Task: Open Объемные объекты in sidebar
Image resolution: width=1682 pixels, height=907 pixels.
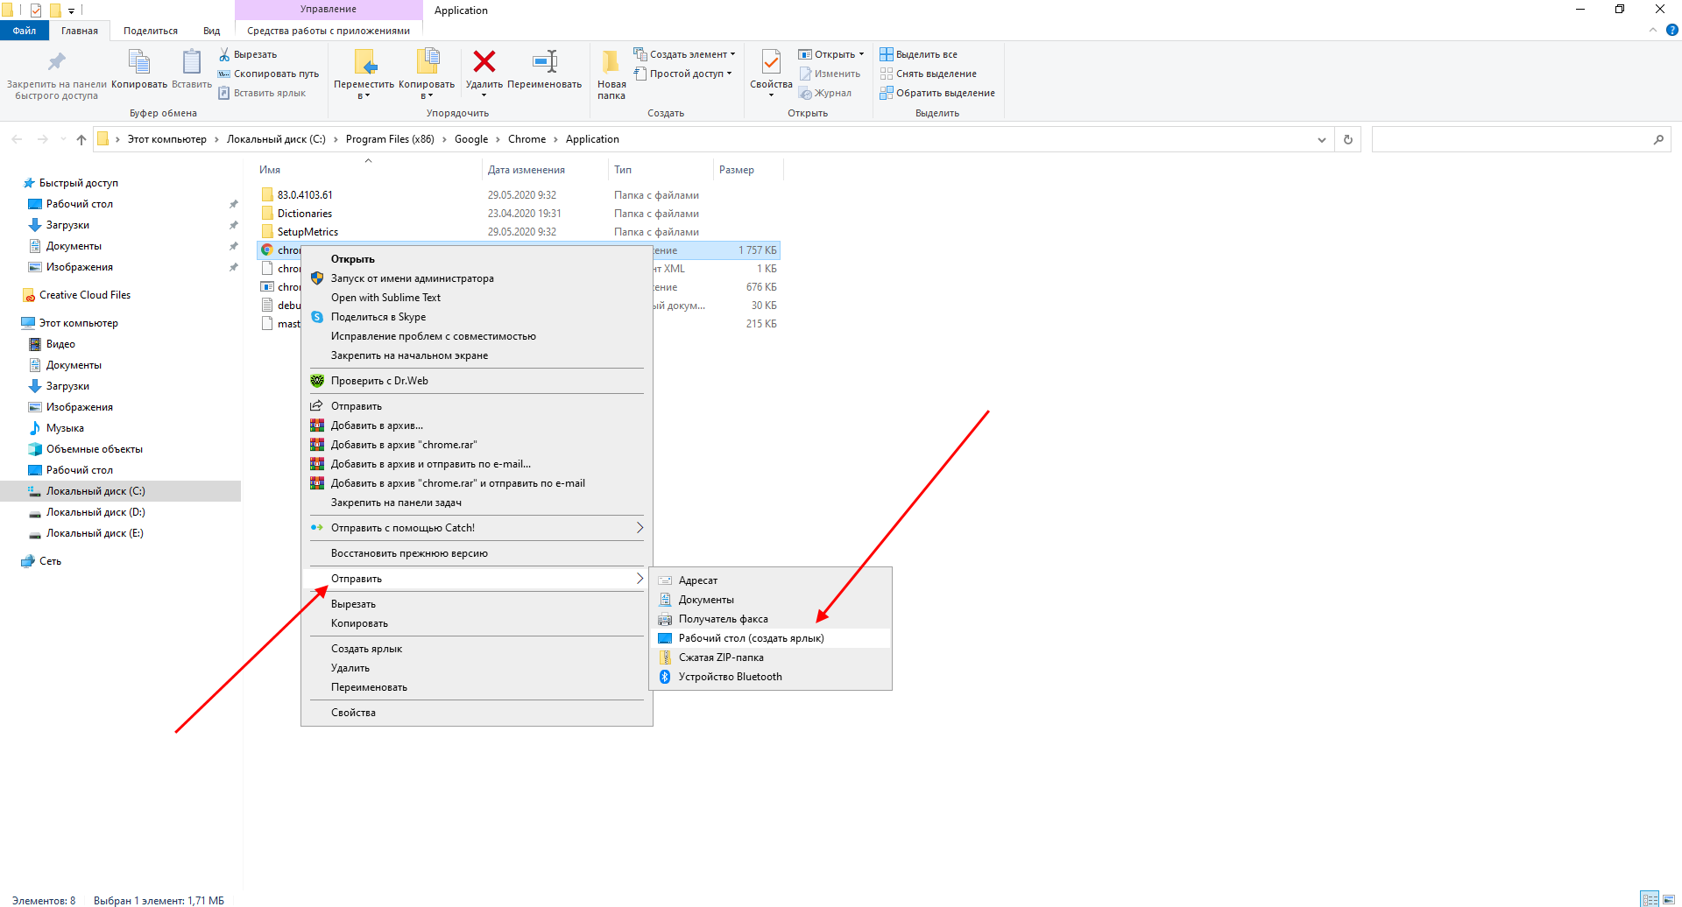Action: [94, 449]
